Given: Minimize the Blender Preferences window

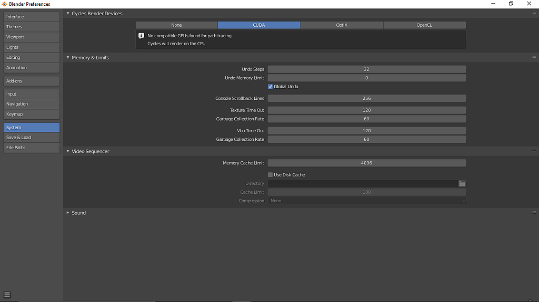Looking at the screenshot, I should 493,4.
